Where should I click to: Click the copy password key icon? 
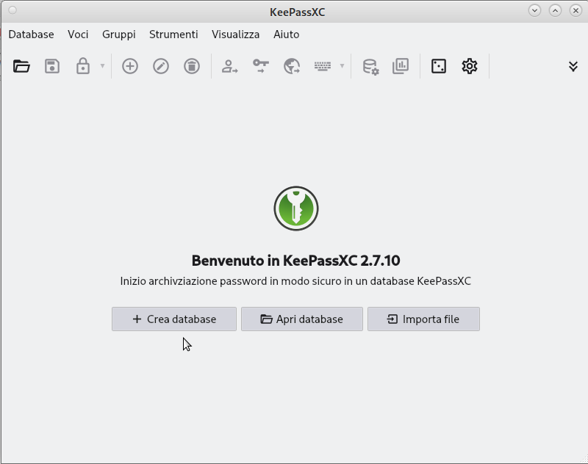[261, 66]
